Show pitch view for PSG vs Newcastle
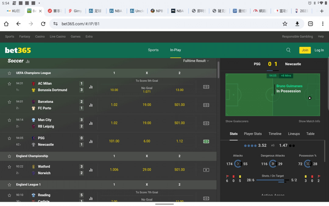 [x=206, y=142]
